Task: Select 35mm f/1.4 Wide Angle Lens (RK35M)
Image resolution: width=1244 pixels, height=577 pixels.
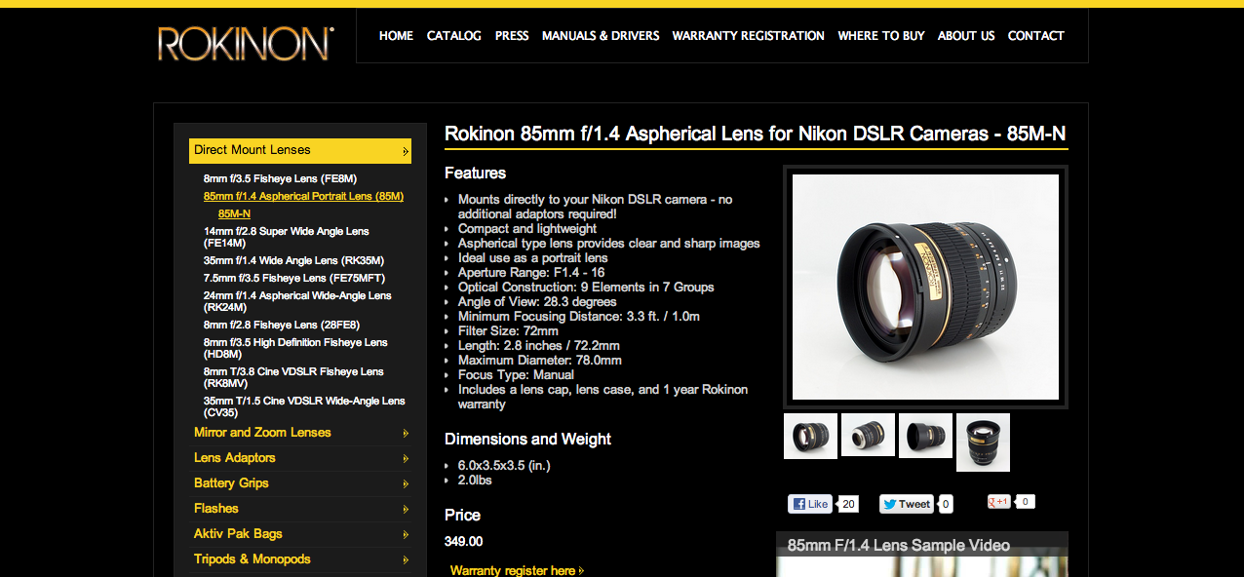Action: click(x=293, y=260)
